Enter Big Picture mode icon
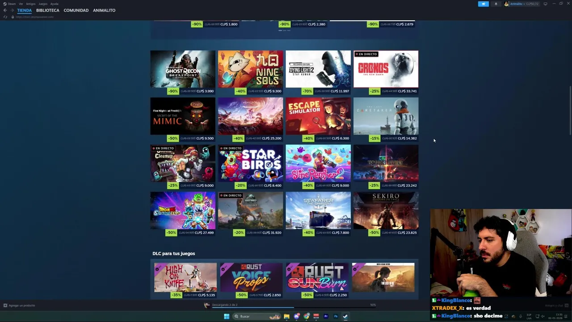The width and height of the screenshot is (572, 322). click(x=545, y=4)
